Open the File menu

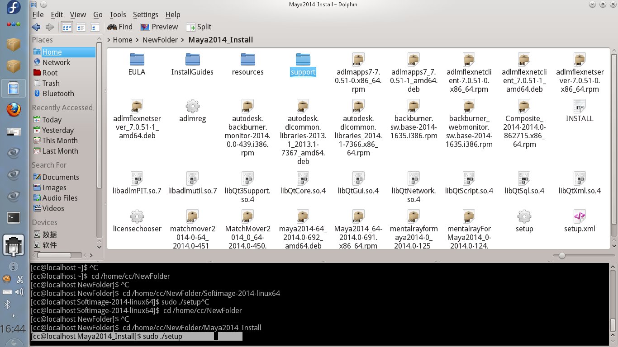38,14
